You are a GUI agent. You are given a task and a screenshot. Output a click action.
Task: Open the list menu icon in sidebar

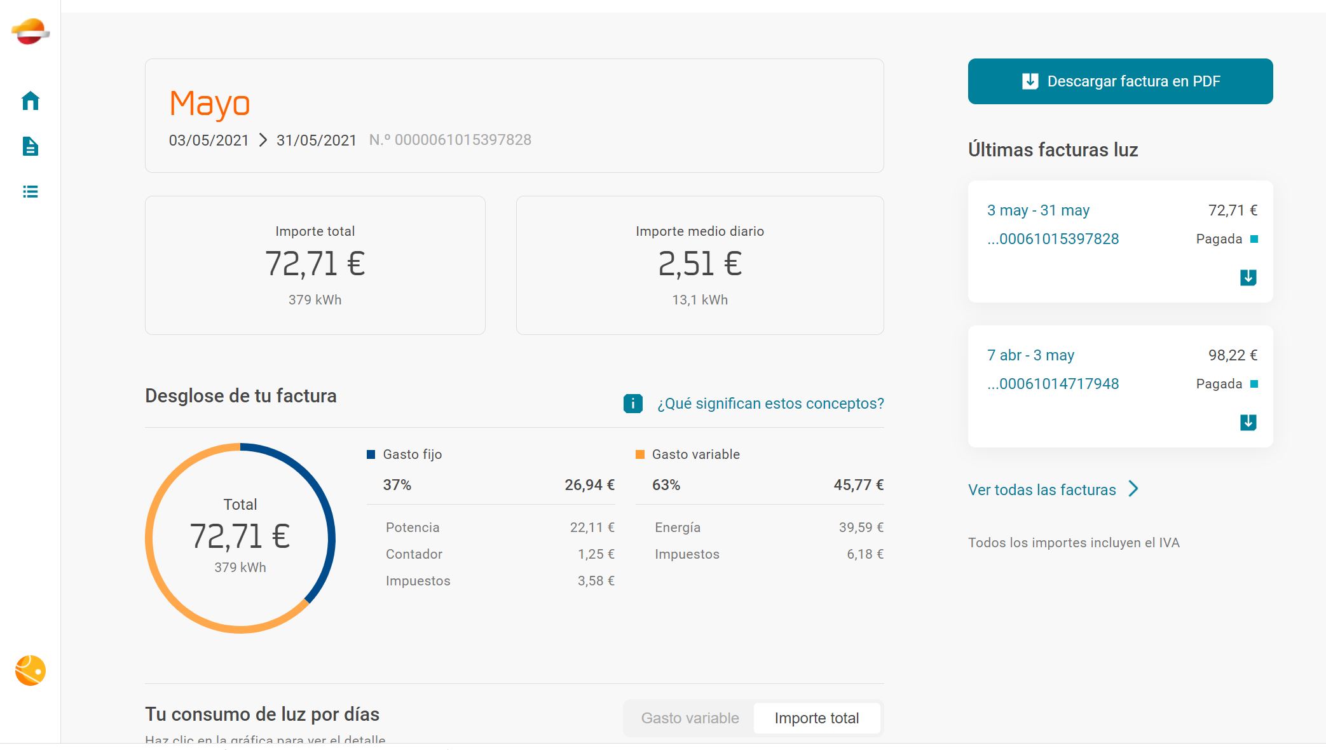(x=30, y=192)
